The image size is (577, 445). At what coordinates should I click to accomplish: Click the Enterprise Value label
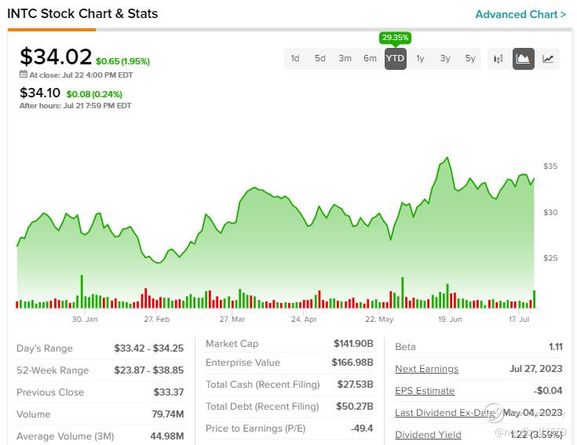coord(243,363)
